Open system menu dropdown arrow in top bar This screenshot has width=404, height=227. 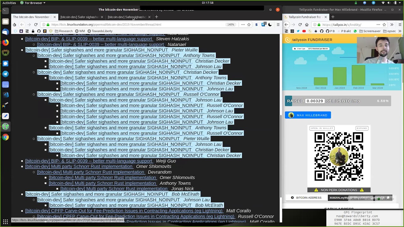400,3
